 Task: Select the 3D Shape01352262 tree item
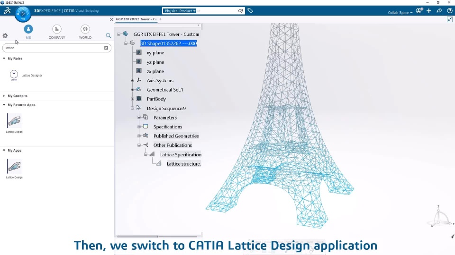point(169,43)
